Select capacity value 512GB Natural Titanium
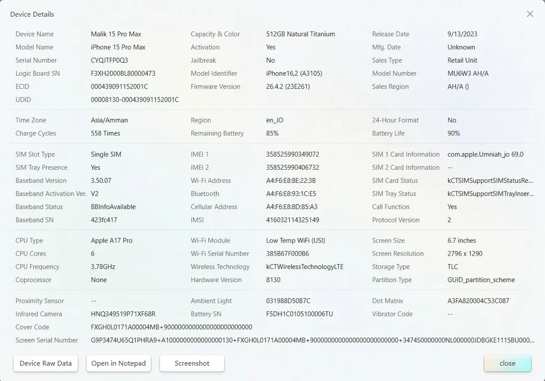Screen dimensions: 545x381 pyautogui.click(x=301, y=34)
